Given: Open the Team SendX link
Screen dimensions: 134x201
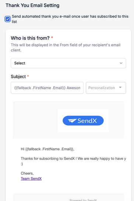Looking at the screenshot, I should (x=31, y=179).
